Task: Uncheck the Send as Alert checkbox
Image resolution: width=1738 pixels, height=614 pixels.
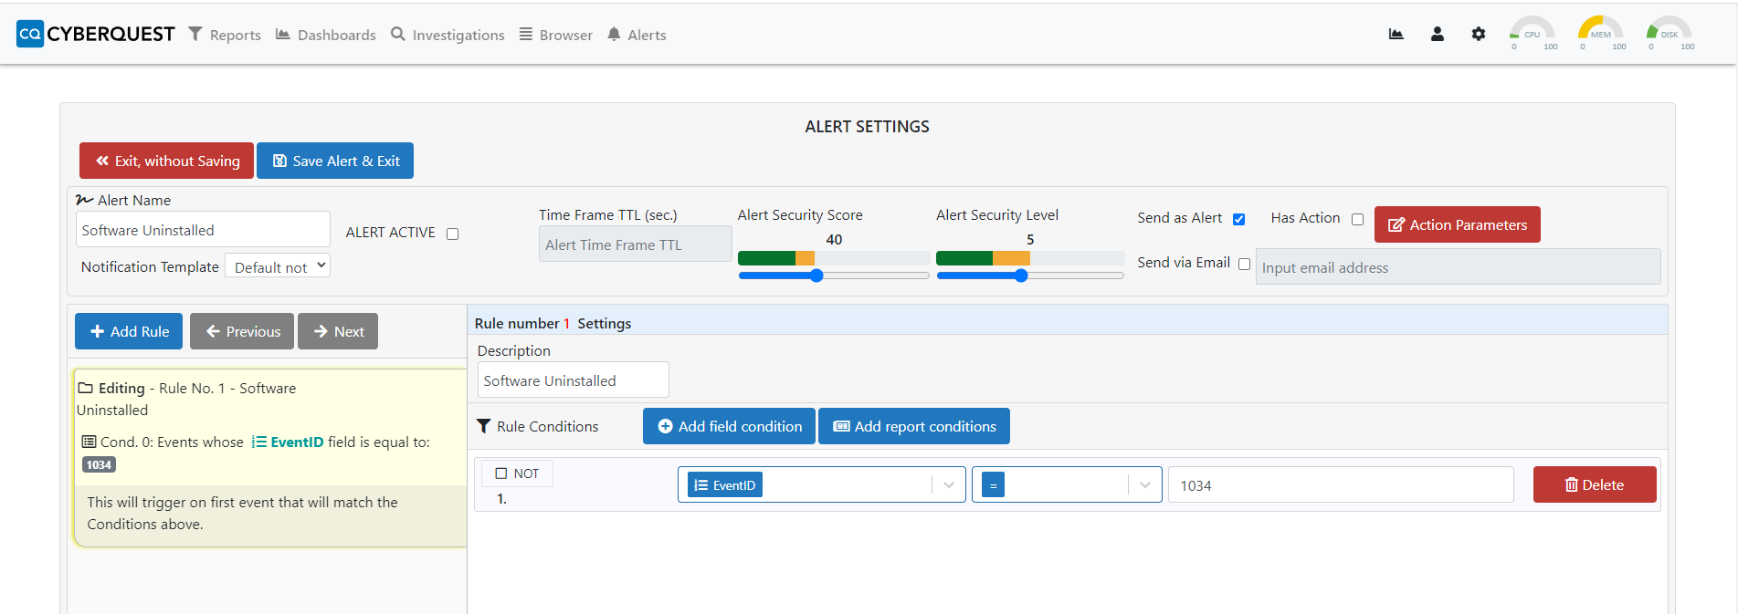Action: coord(1238,219)
